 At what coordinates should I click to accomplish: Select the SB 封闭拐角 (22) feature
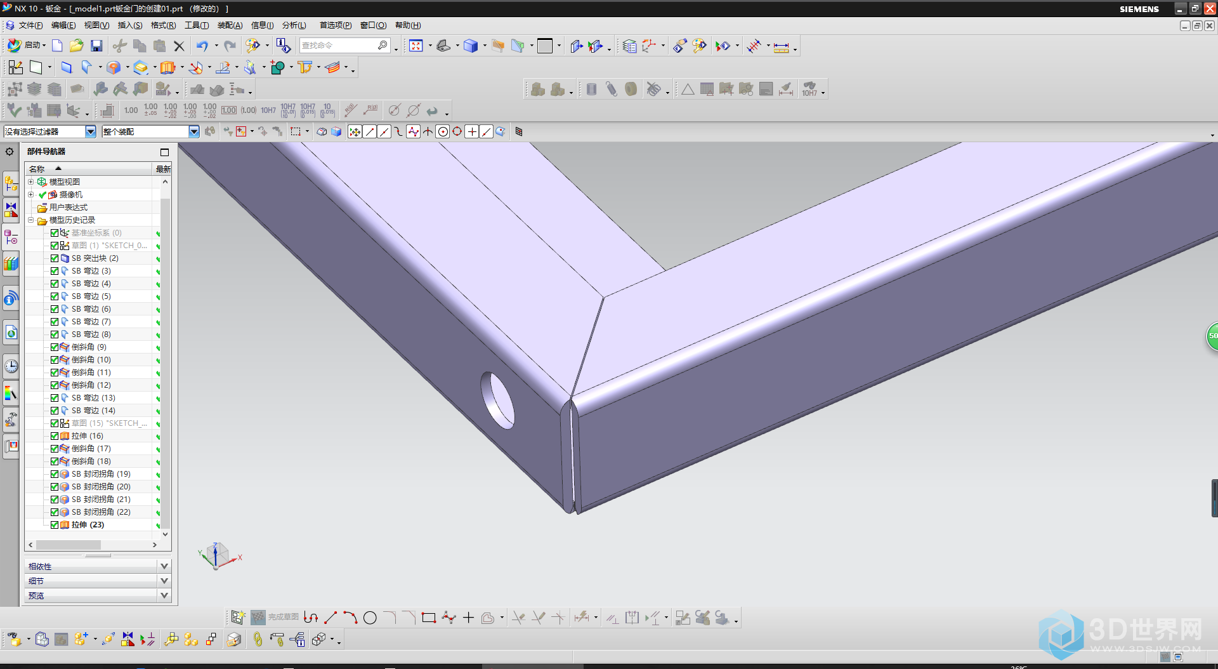pyautogui.click(x=101, y=512)
